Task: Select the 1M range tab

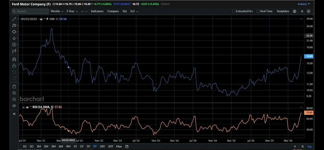Action: click(39, 146)
